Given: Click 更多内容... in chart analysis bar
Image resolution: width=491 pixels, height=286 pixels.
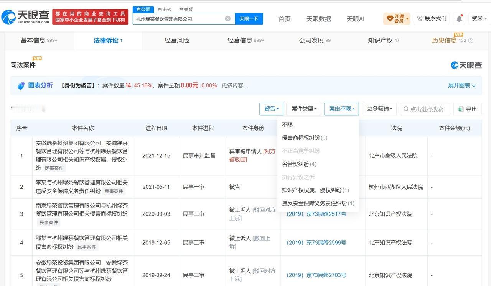Looking at the screenshot, I should 234,85.
